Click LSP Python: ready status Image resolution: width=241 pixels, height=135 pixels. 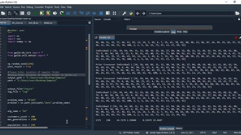[x=129, y=133]
